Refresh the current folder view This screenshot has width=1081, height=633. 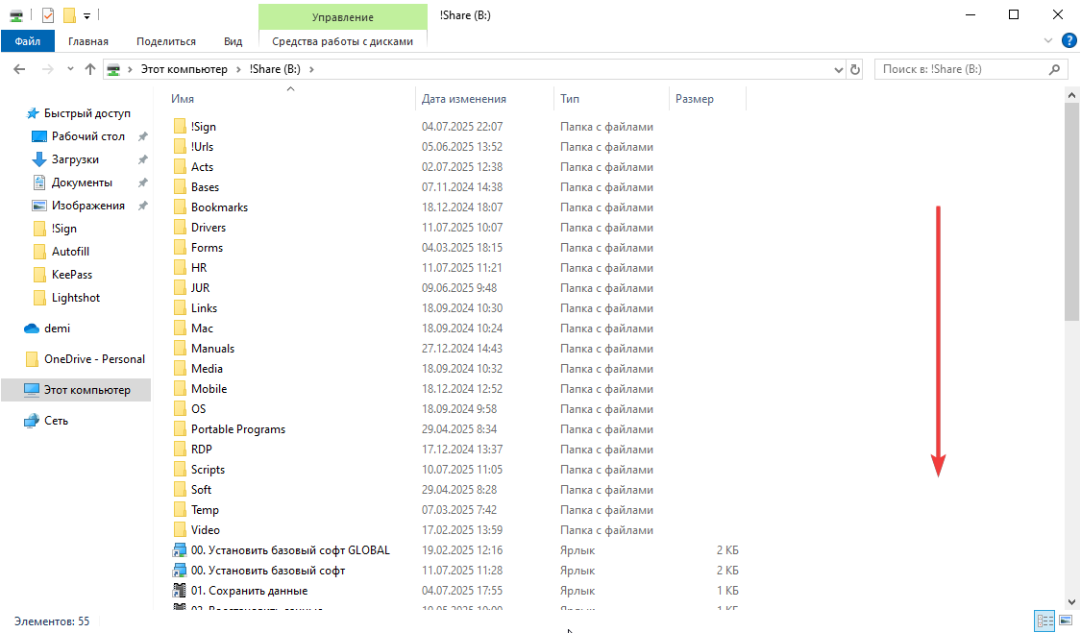click(855, 69)
